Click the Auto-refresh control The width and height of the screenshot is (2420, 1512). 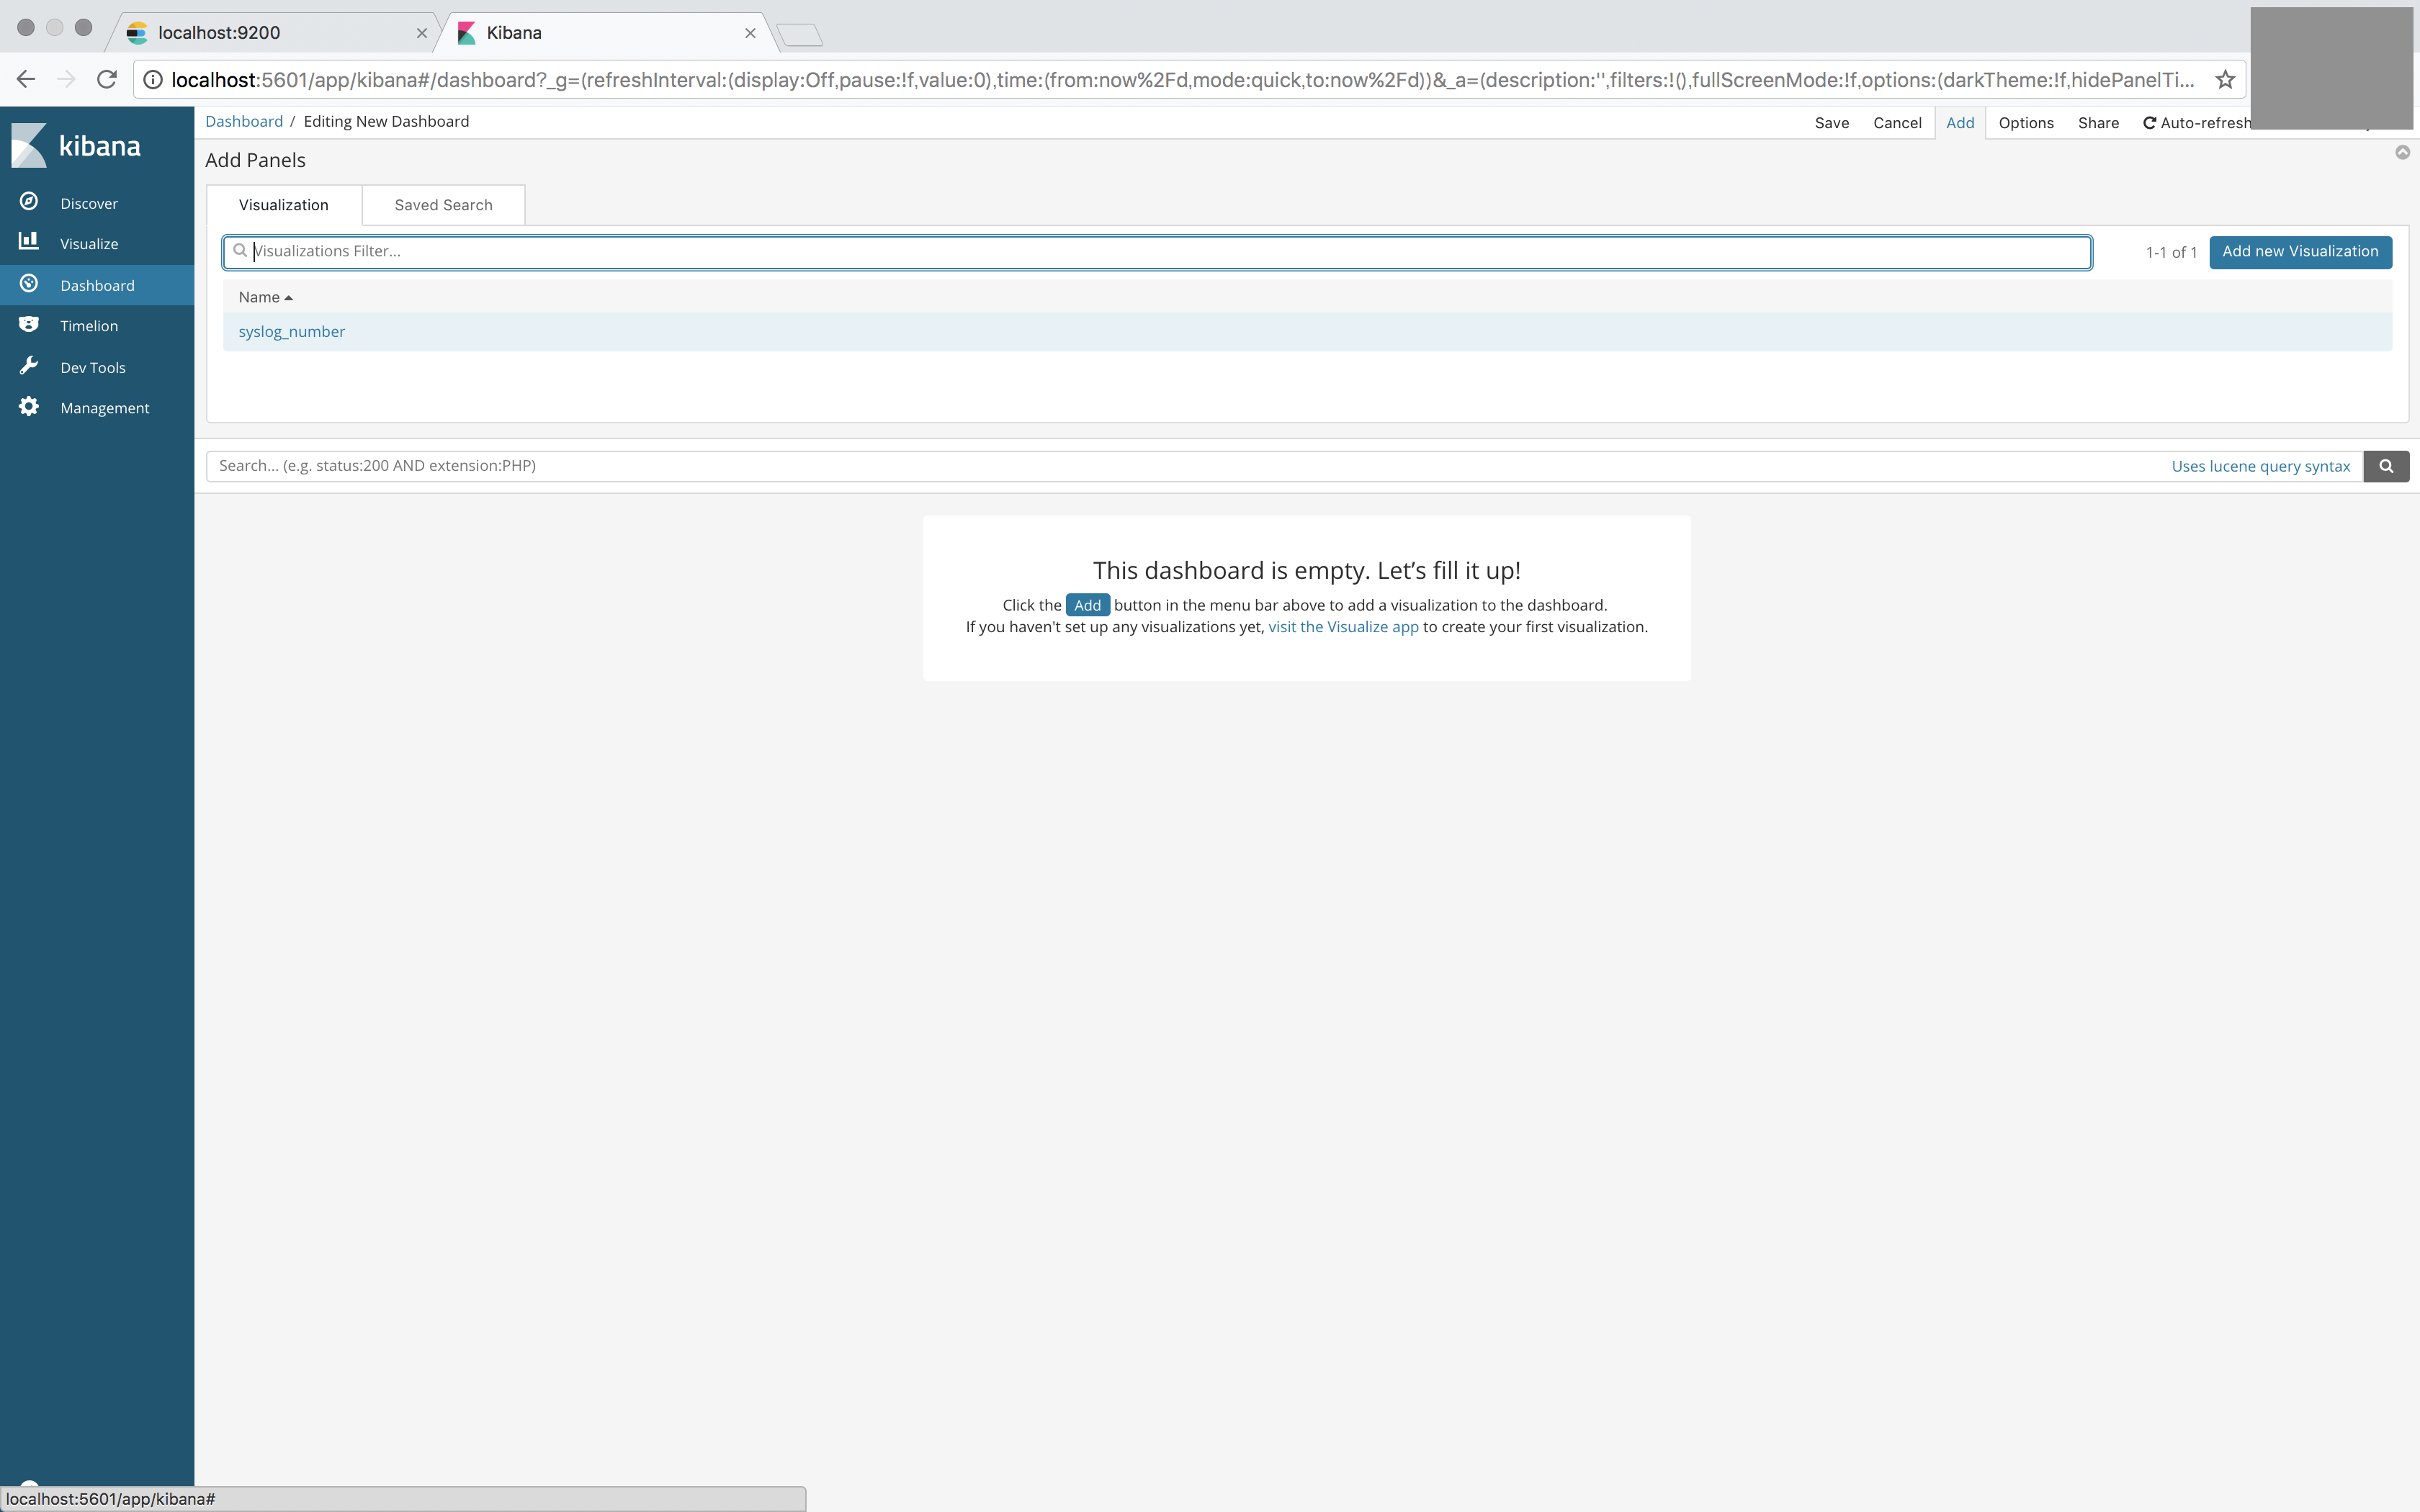tap(2196, 123)
